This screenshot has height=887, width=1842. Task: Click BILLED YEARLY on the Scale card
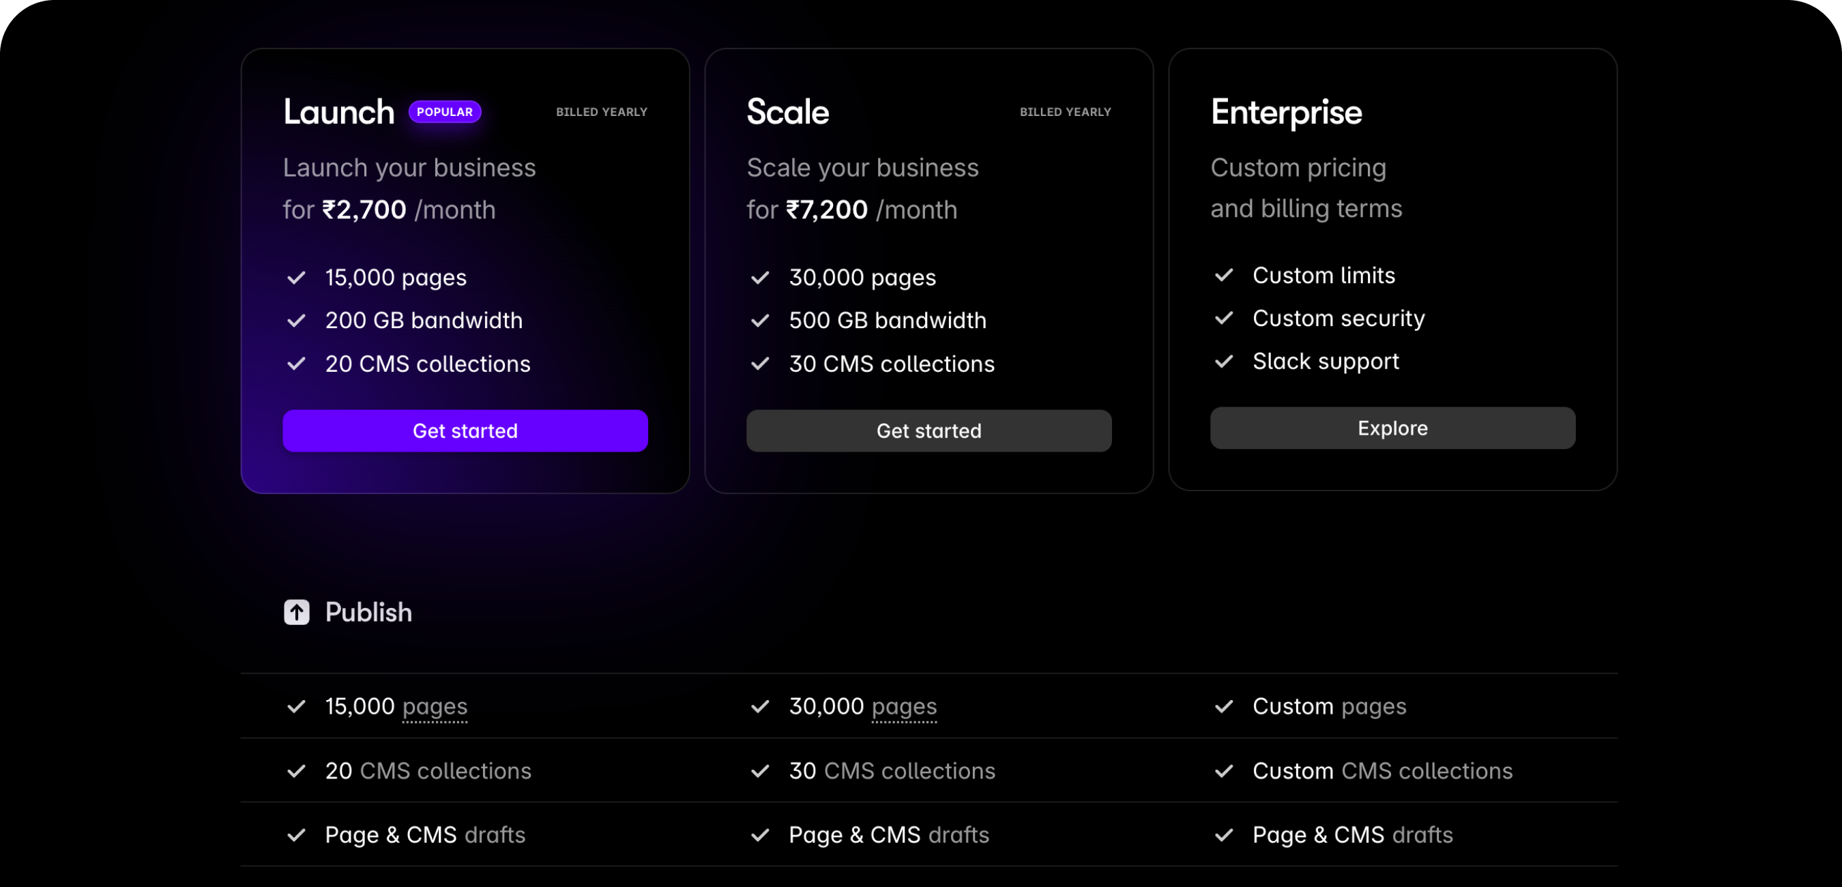(1065, 112)
